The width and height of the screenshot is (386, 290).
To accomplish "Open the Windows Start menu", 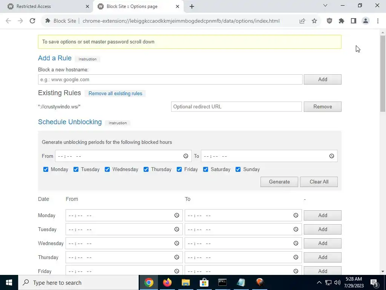I will click(x=9, y=282).
